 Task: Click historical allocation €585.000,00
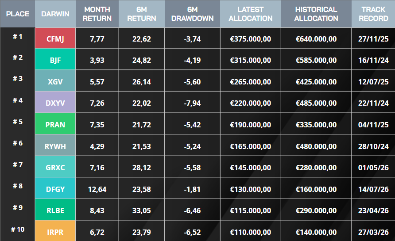coord(316,61)
